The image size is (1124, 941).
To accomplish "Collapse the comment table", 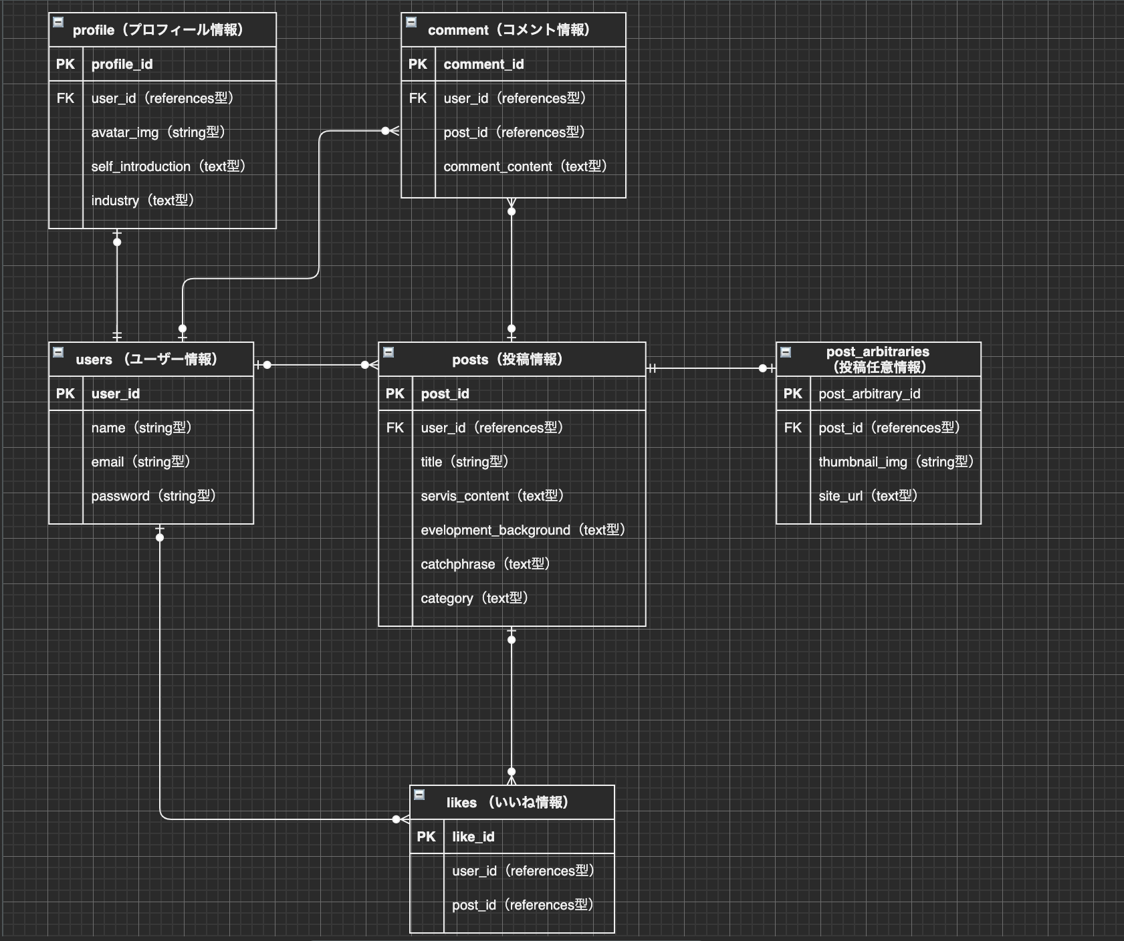I will point(411,21).
